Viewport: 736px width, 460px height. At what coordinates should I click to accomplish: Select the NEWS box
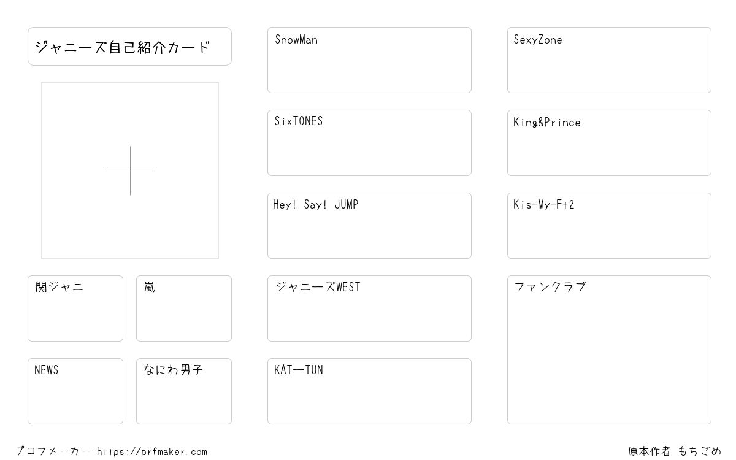(x=75, y=391)
